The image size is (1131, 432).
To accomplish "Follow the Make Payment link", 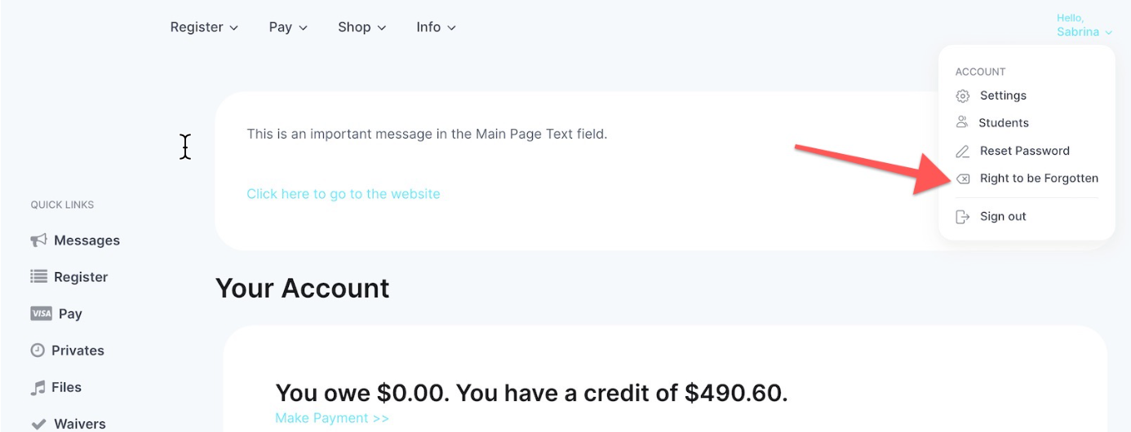I will point(332,418).
